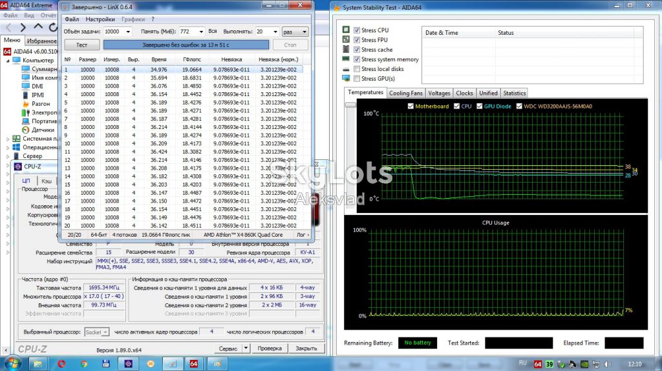Click the Stress CPU icon in Stability Test
The height and width of the screenshot is (371, 662).
(346, 30)
